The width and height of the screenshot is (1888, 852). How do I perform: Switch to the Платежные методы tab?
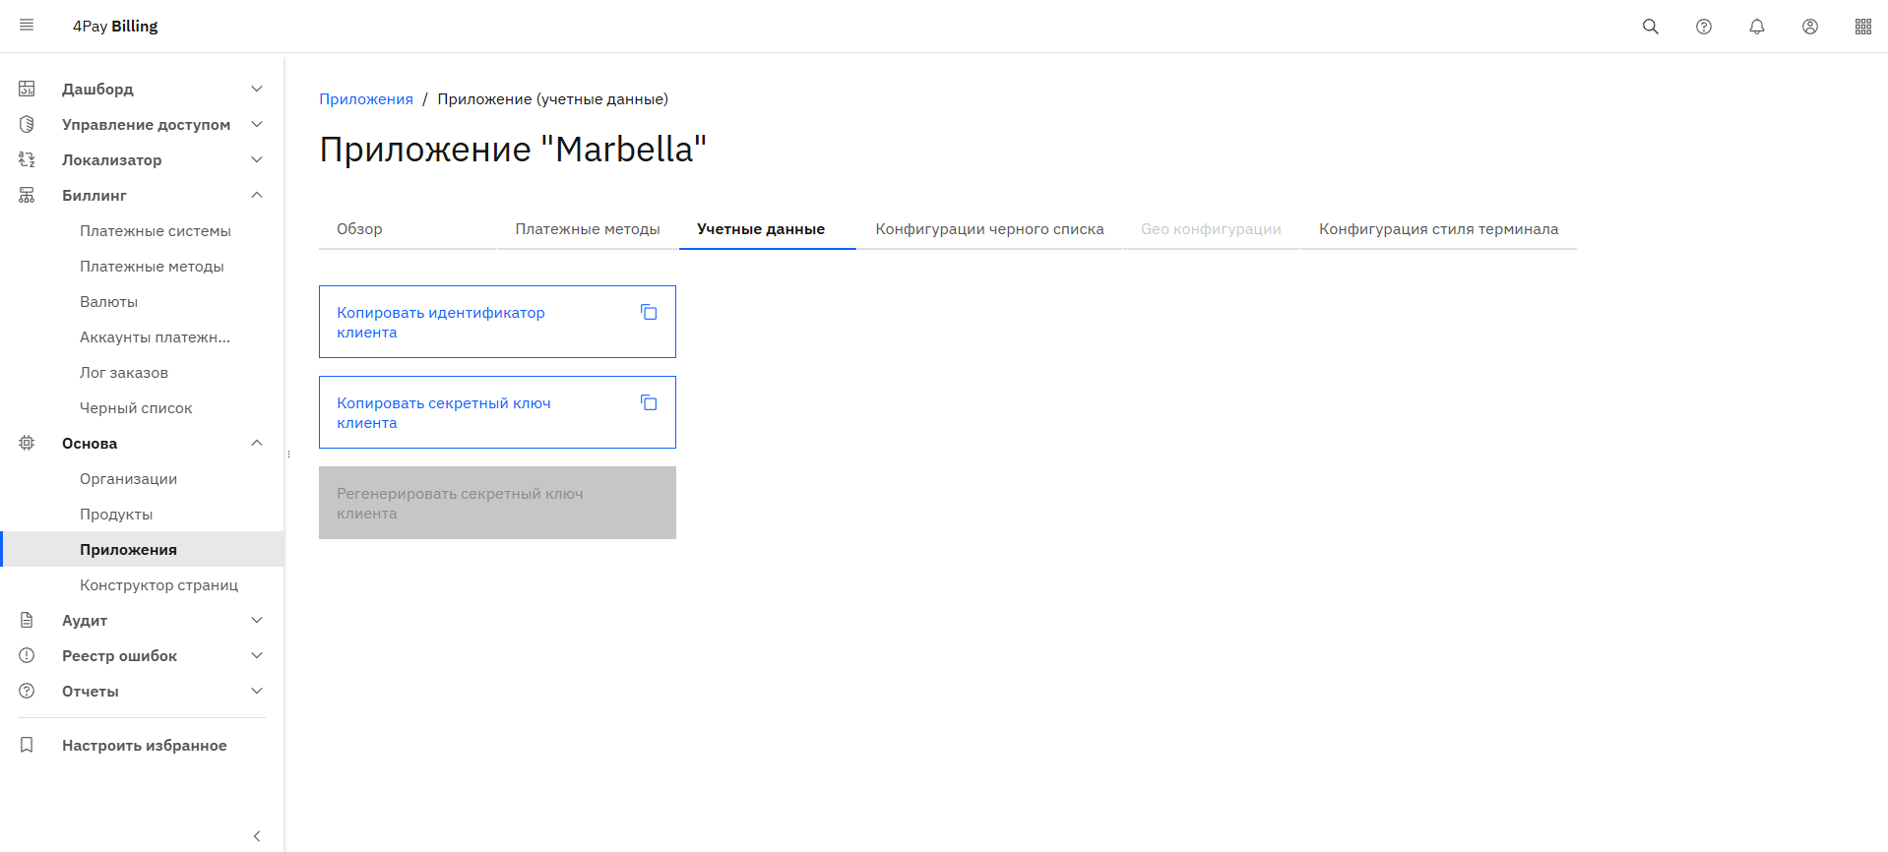tap(587, 229)
